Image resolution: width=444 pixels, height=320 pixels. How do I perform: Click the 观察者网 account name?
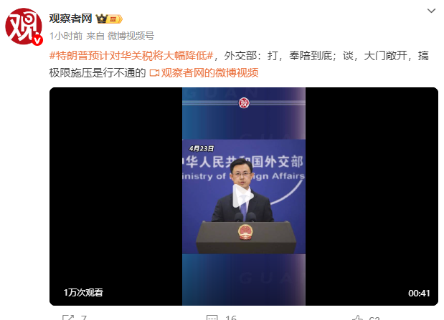[x=70, y=19]
